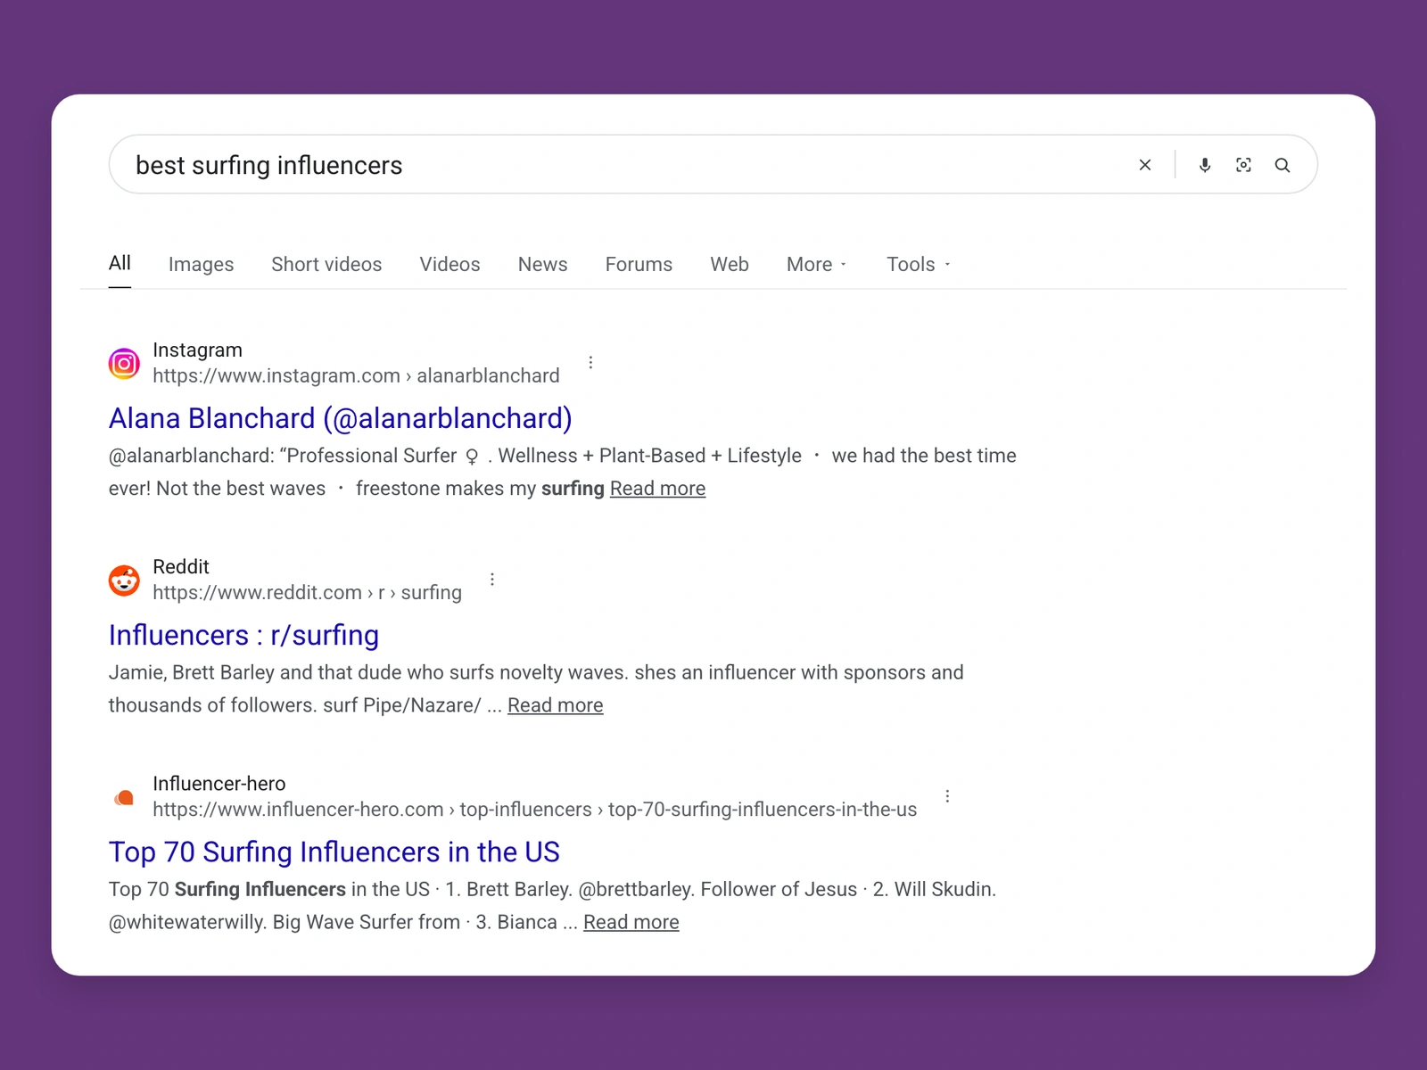Switch to the Videos tab
The height and width of the screenshot is (1070, 1427).
click(450, 264)
